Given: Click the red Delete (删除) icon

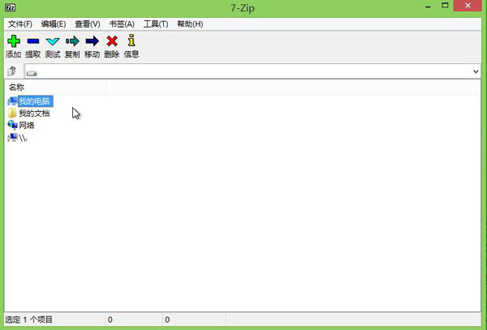Looking at the screenshot, I should pyautogui.click(x=112, y=41).
